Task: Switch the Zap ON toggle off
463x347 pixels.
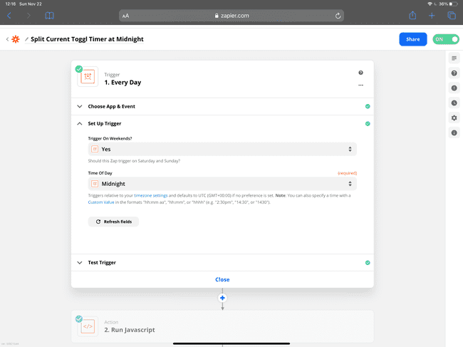Action: coord(446,39)
